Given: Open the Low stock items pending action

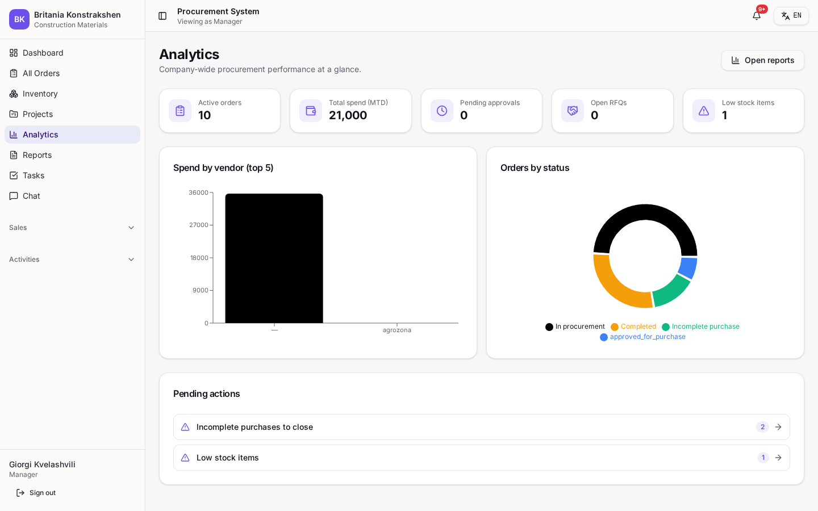Looking at the screenshot, I should pos(482,458).
